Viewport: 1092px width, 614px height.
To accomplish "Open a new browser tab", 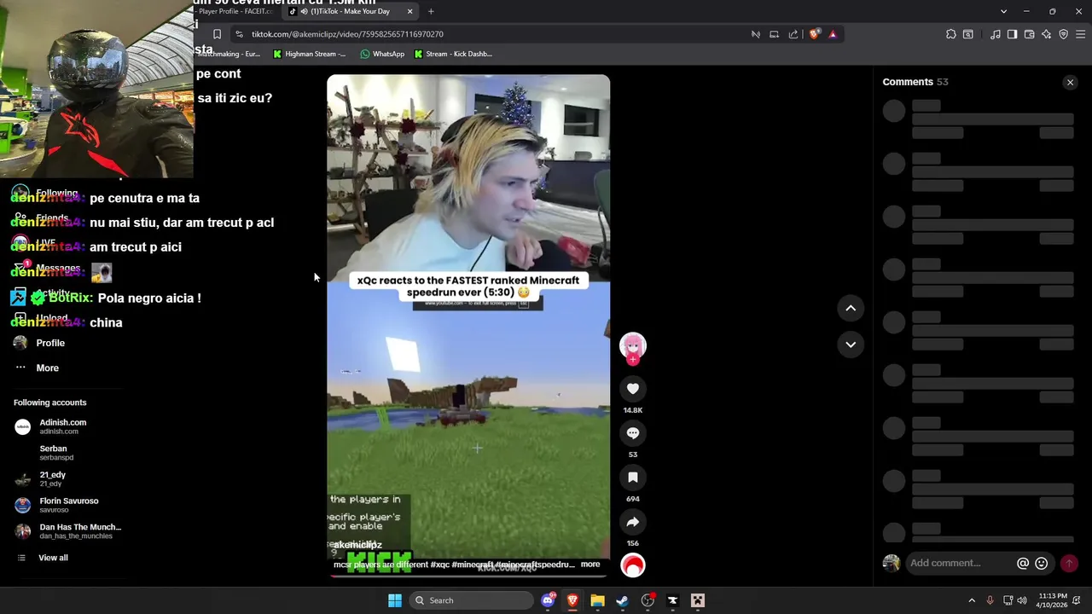I will pyautogui.click(x=431, y=11).
